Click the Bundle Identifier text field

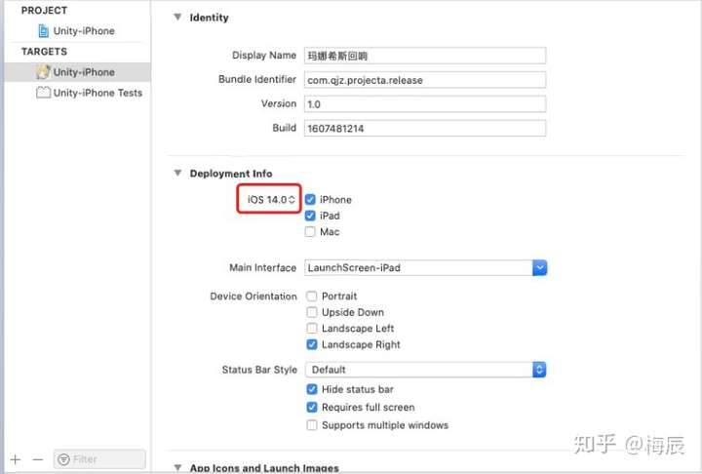[425, 80]
